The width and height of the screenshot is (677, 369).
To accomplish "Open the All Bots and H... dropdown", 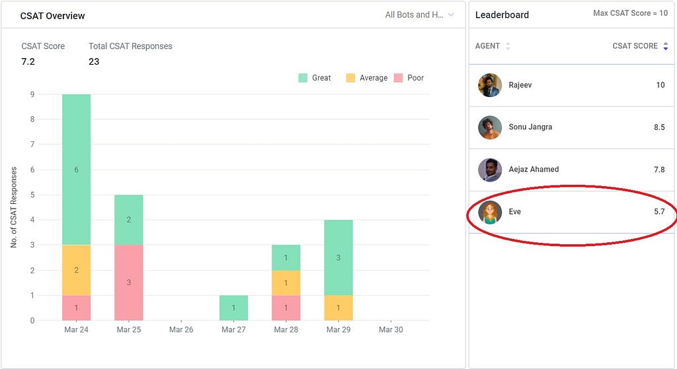I will 419,15.
